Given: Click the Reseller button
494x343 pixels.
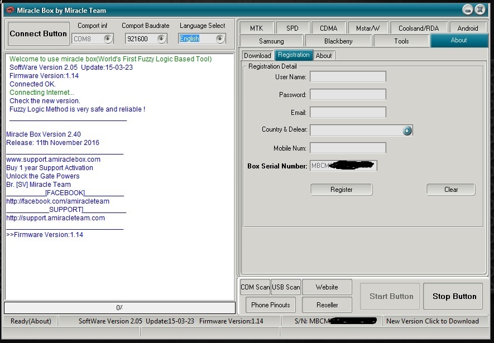Looking at the screenshot, I should 327,305.
